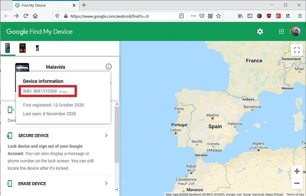Click the device info circle icon

108,67
